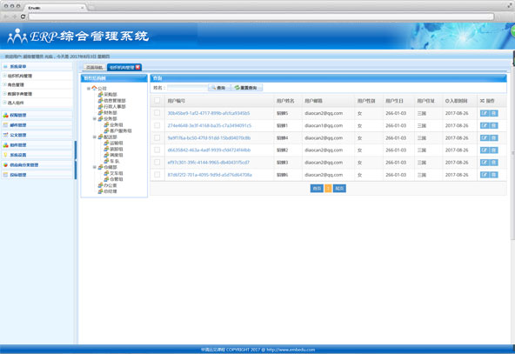Click the browser reload icon
515x354 pixels.
coord(23,17)
